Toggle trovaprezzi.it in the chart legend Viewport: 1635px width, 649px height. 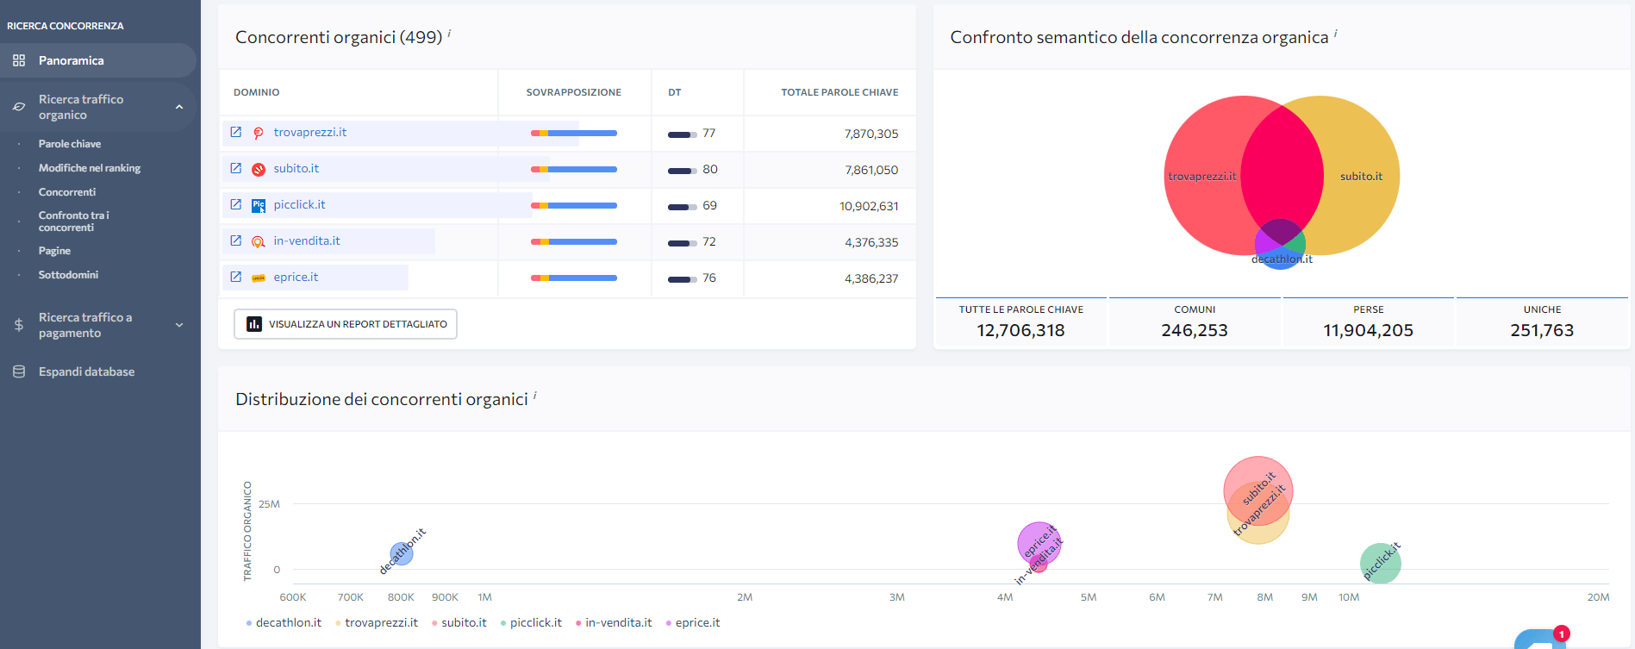[377, 622]
